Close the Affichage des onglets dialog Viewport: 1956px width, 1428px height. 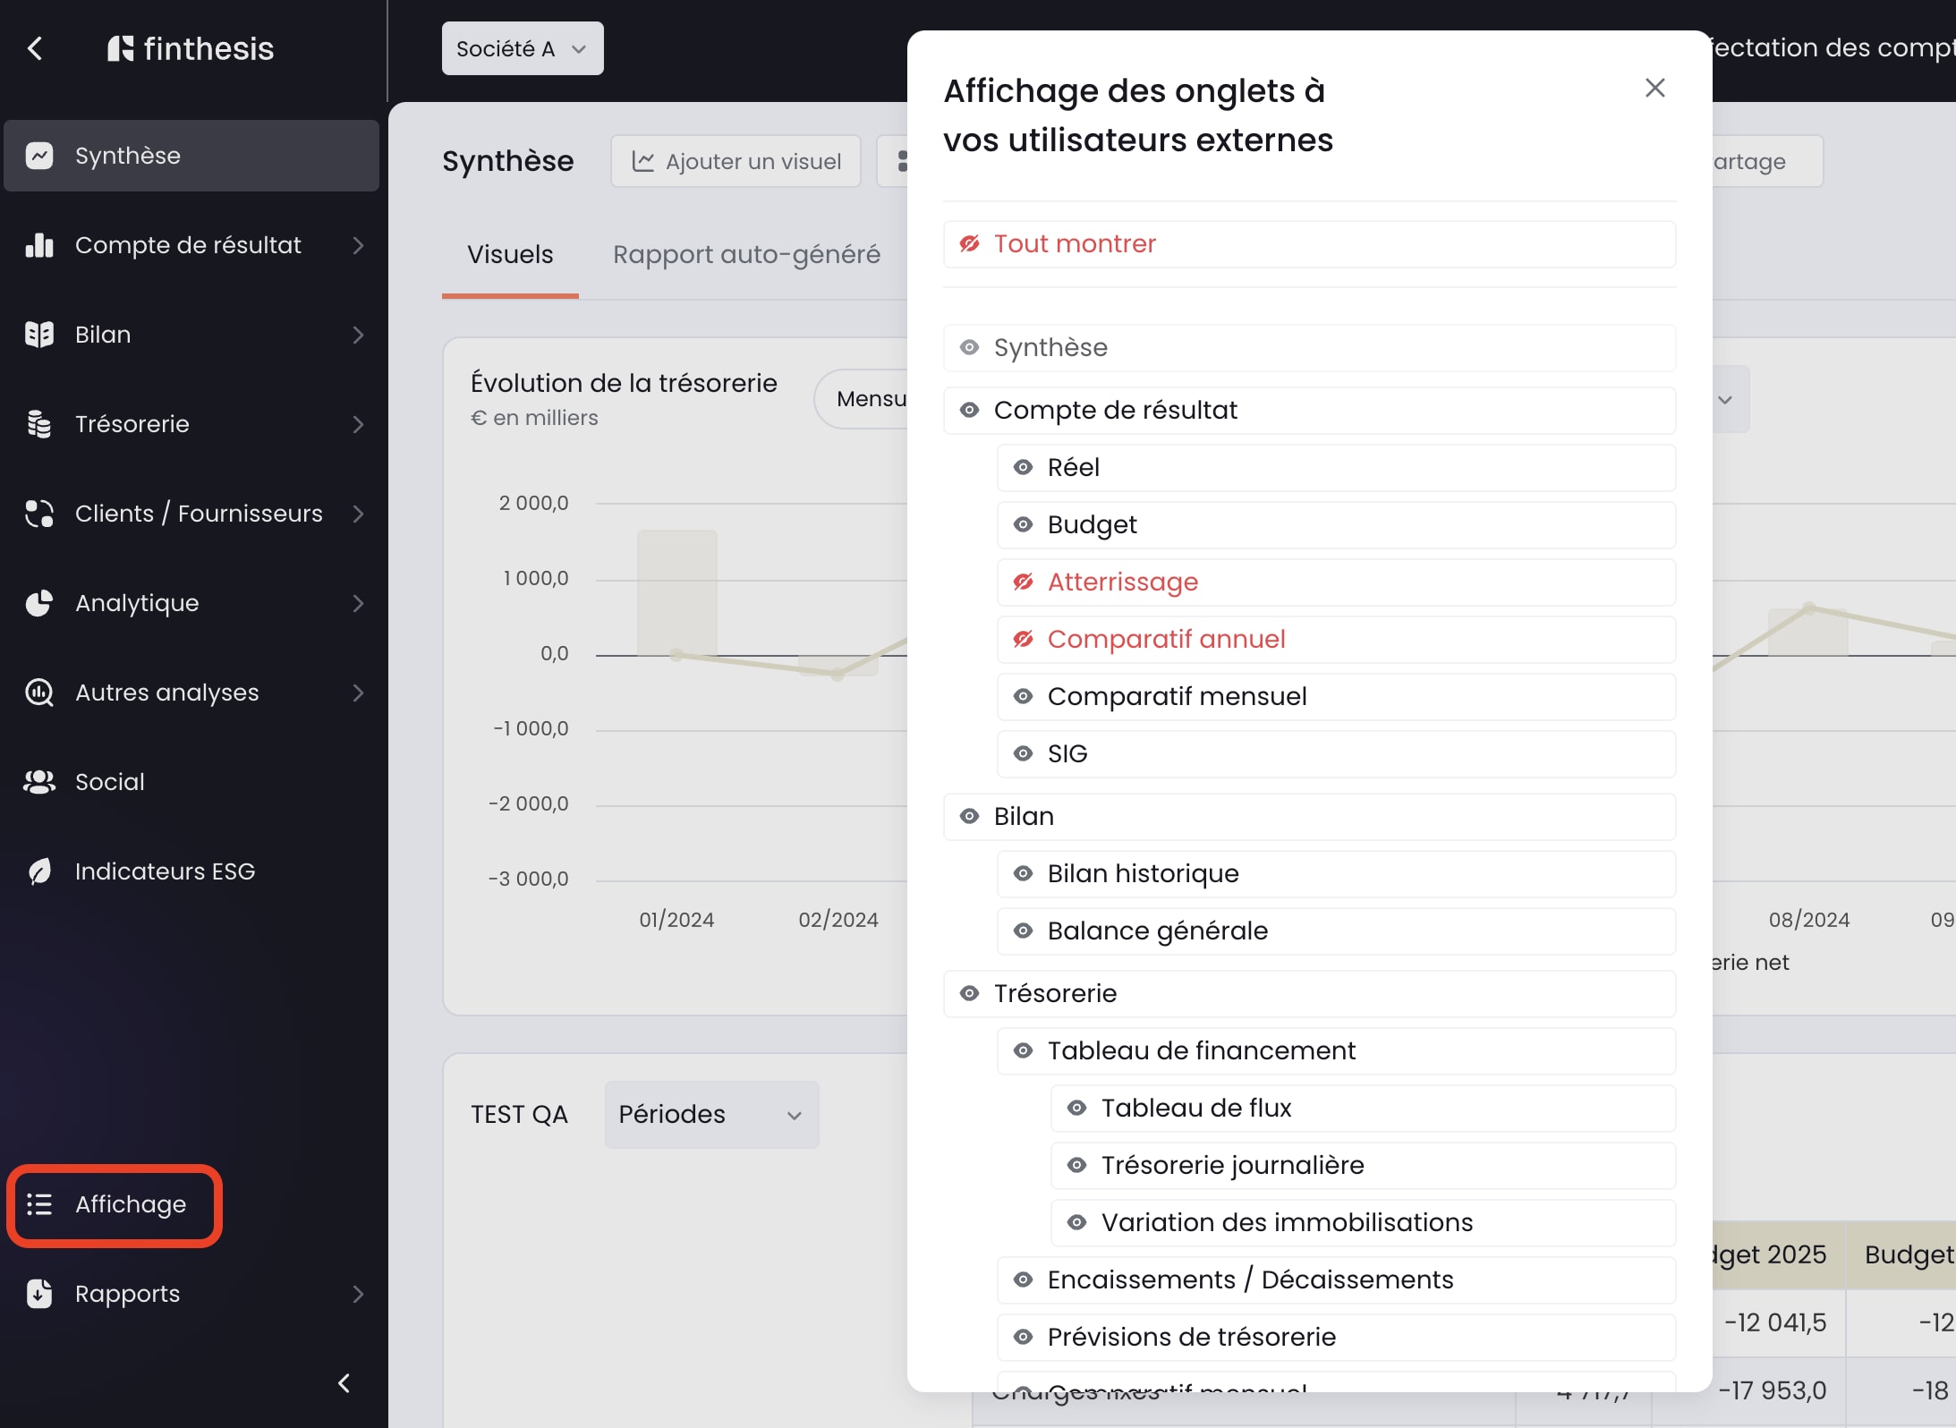(1654, 88)
